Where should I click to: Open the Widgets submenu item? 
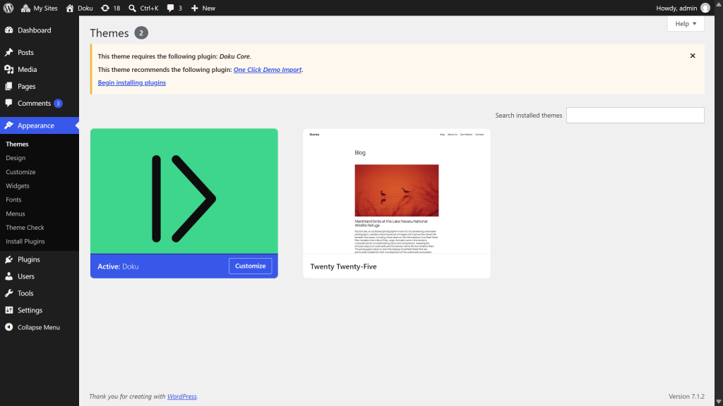point(18,185)
